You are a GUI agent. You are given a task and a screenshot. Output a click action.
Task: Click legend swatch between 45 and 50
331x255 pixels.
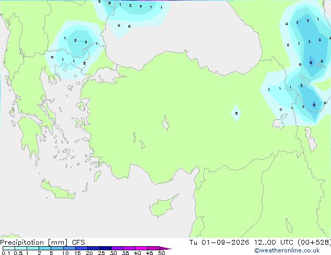tap(153, 248)
